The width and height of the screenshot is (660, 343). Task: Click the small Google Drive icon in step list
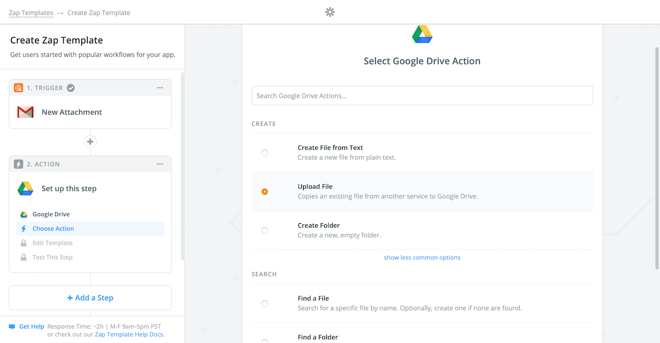click(24, 214)
